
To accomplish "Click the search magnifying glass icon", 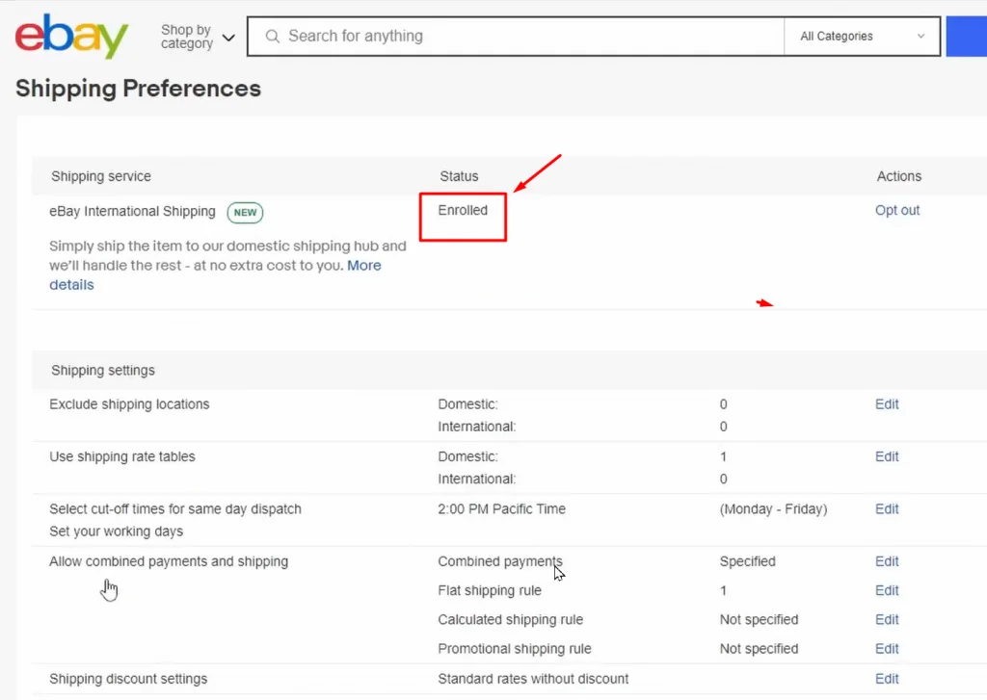I will tap(272, 36).
